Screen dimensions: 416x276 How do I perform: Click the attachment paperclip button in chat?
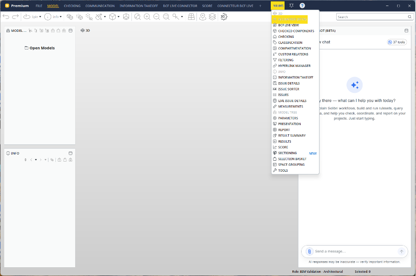pyautogui.click(x=309, y=252)
